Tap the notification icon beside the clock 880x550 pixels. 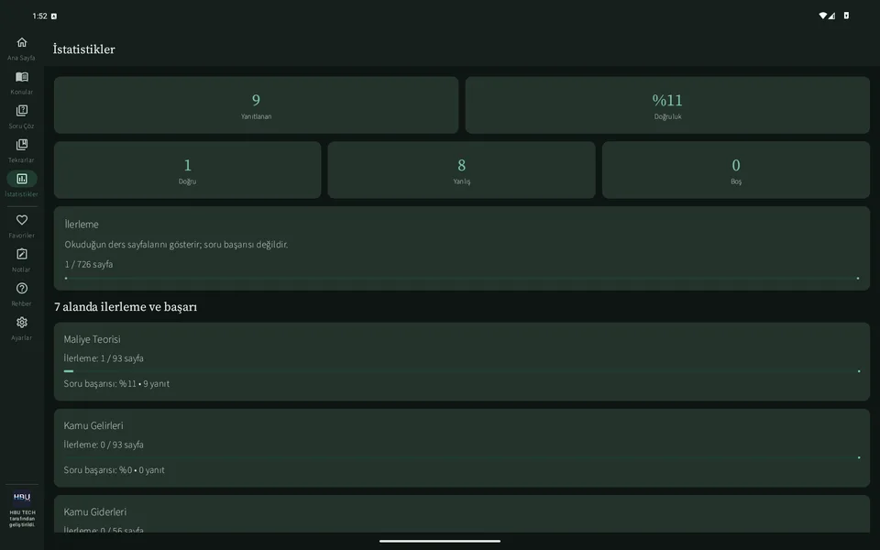pos(54,16)
